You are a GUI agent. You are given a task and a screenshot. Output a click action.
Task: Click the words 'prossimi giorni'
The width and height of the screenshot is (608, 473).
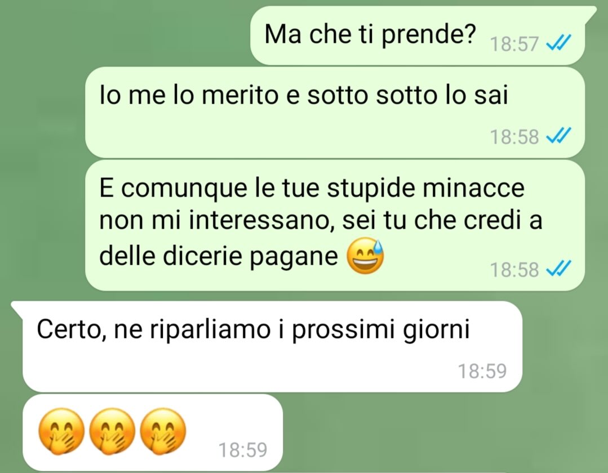coord(380,331)
